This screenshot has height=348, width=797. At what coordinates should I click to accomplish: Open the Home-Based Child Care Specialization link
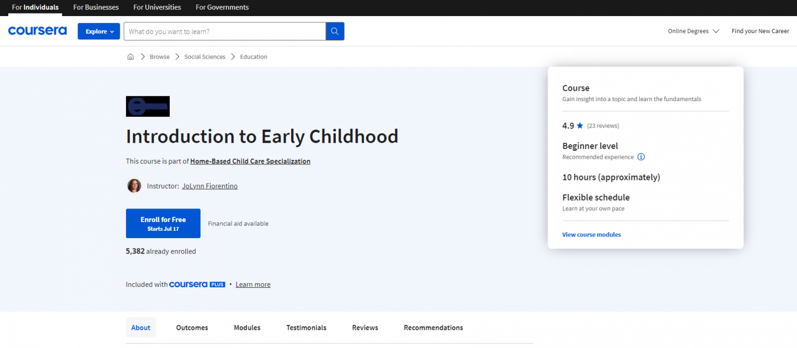click(x=250, y=161)
